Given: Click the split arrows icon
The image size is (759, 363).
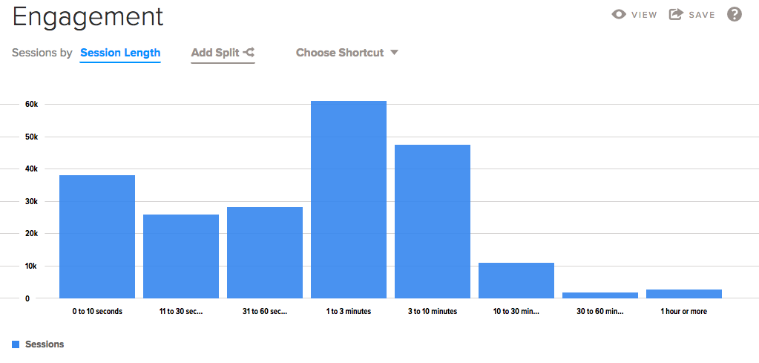Looking at the screenshot, I should point(249,53).
